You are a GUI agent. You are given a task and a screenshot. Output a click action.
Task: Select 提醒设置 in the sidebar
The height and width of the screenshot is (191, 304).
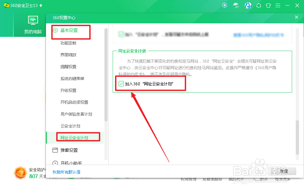click(68, 67)
